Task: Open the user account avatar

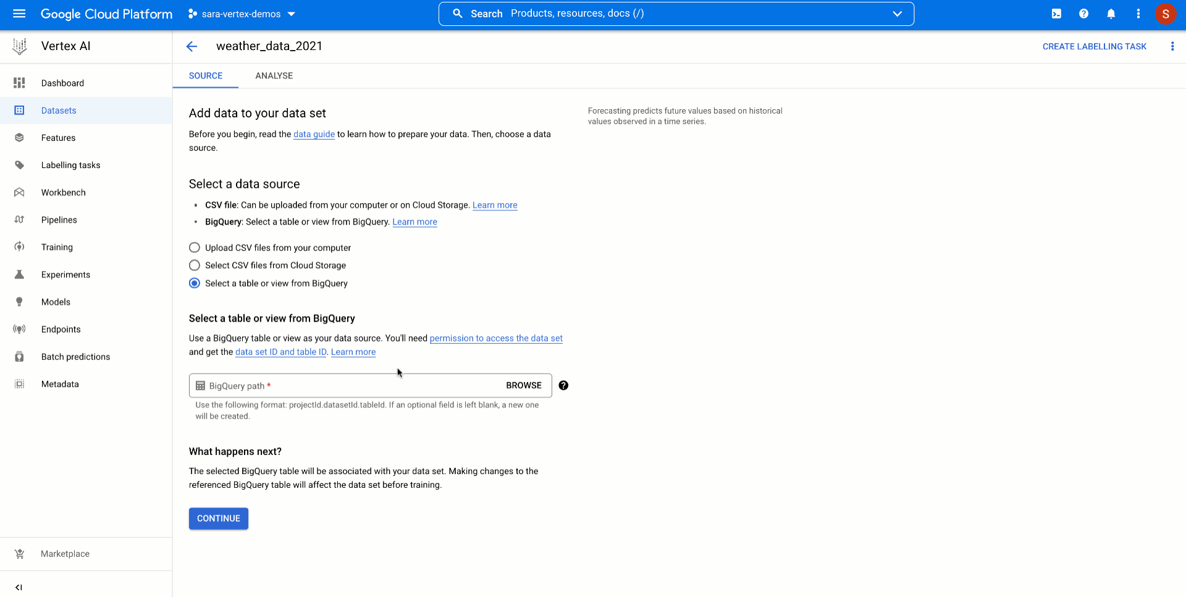Action: [x=1165, y=14]
